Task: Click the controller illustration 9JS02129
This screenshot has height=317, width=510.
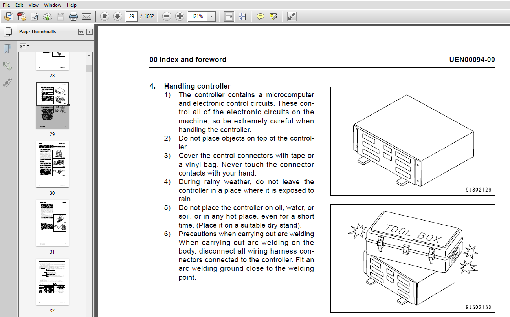Action: 413,141
